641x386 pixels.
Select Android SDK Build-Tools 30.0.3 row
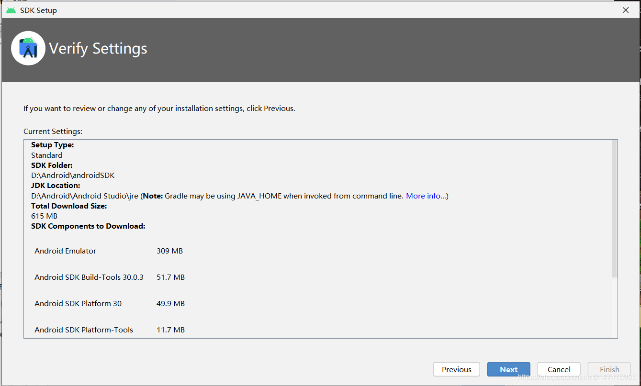tap(110, 277)
